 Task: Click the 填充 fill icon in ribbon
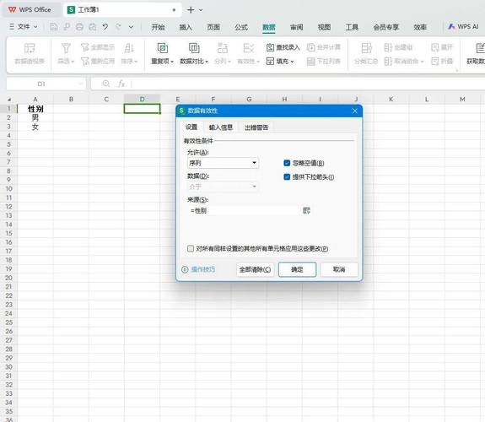pyautogui.click(x=270, y=62)
